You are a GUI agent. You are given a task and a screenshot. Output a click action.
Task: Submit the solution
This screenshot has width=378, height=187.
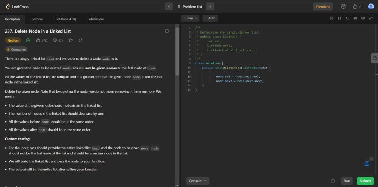pyautogui.click(x=365, y=181)
